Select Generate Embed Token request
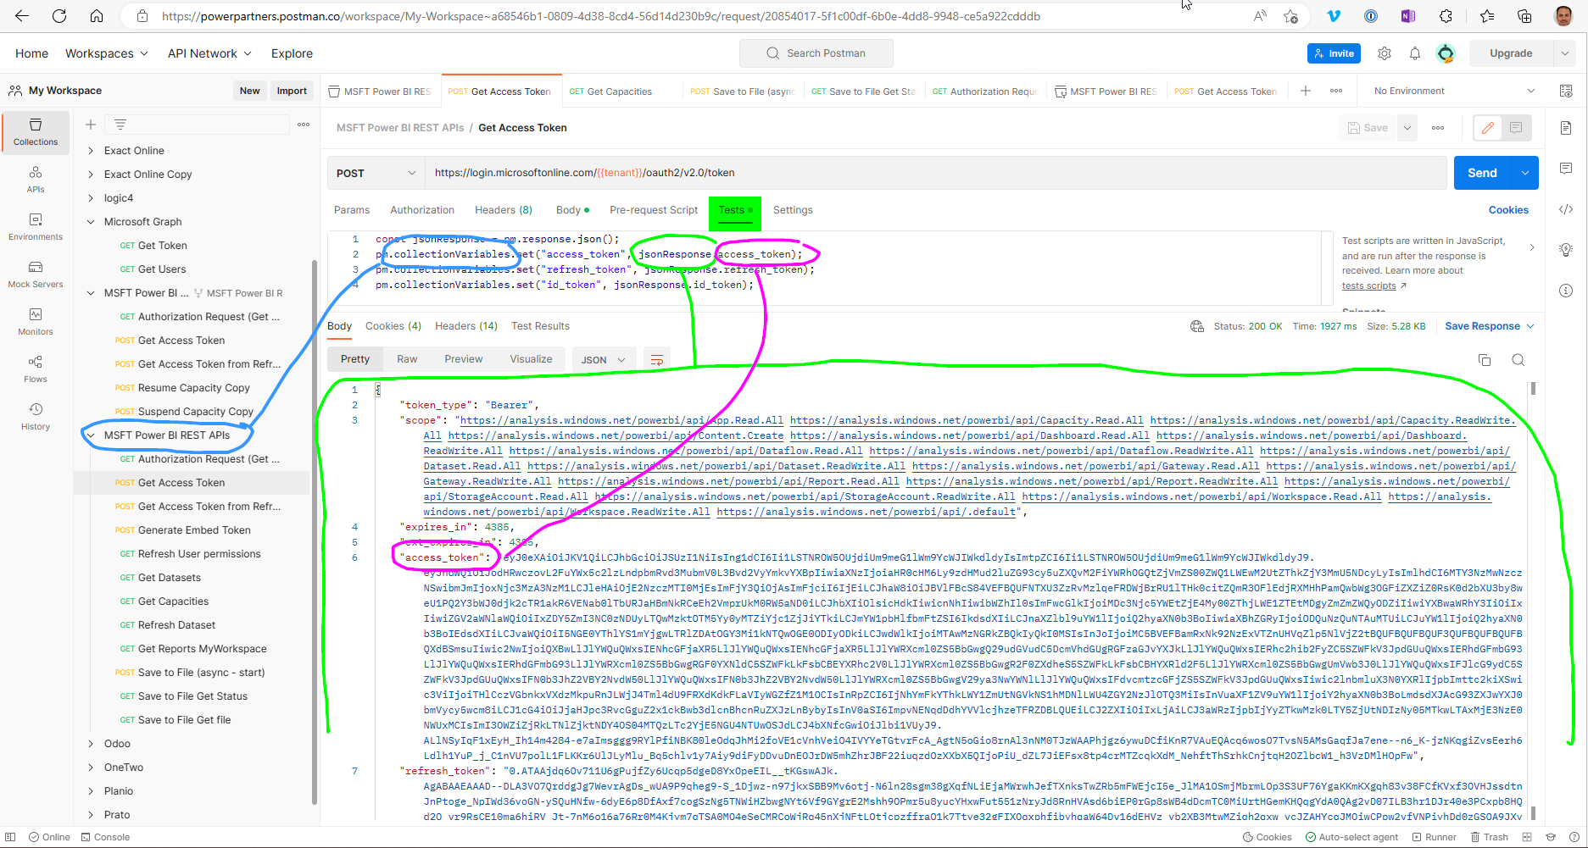1588x848 pixels. pos(194,530)
